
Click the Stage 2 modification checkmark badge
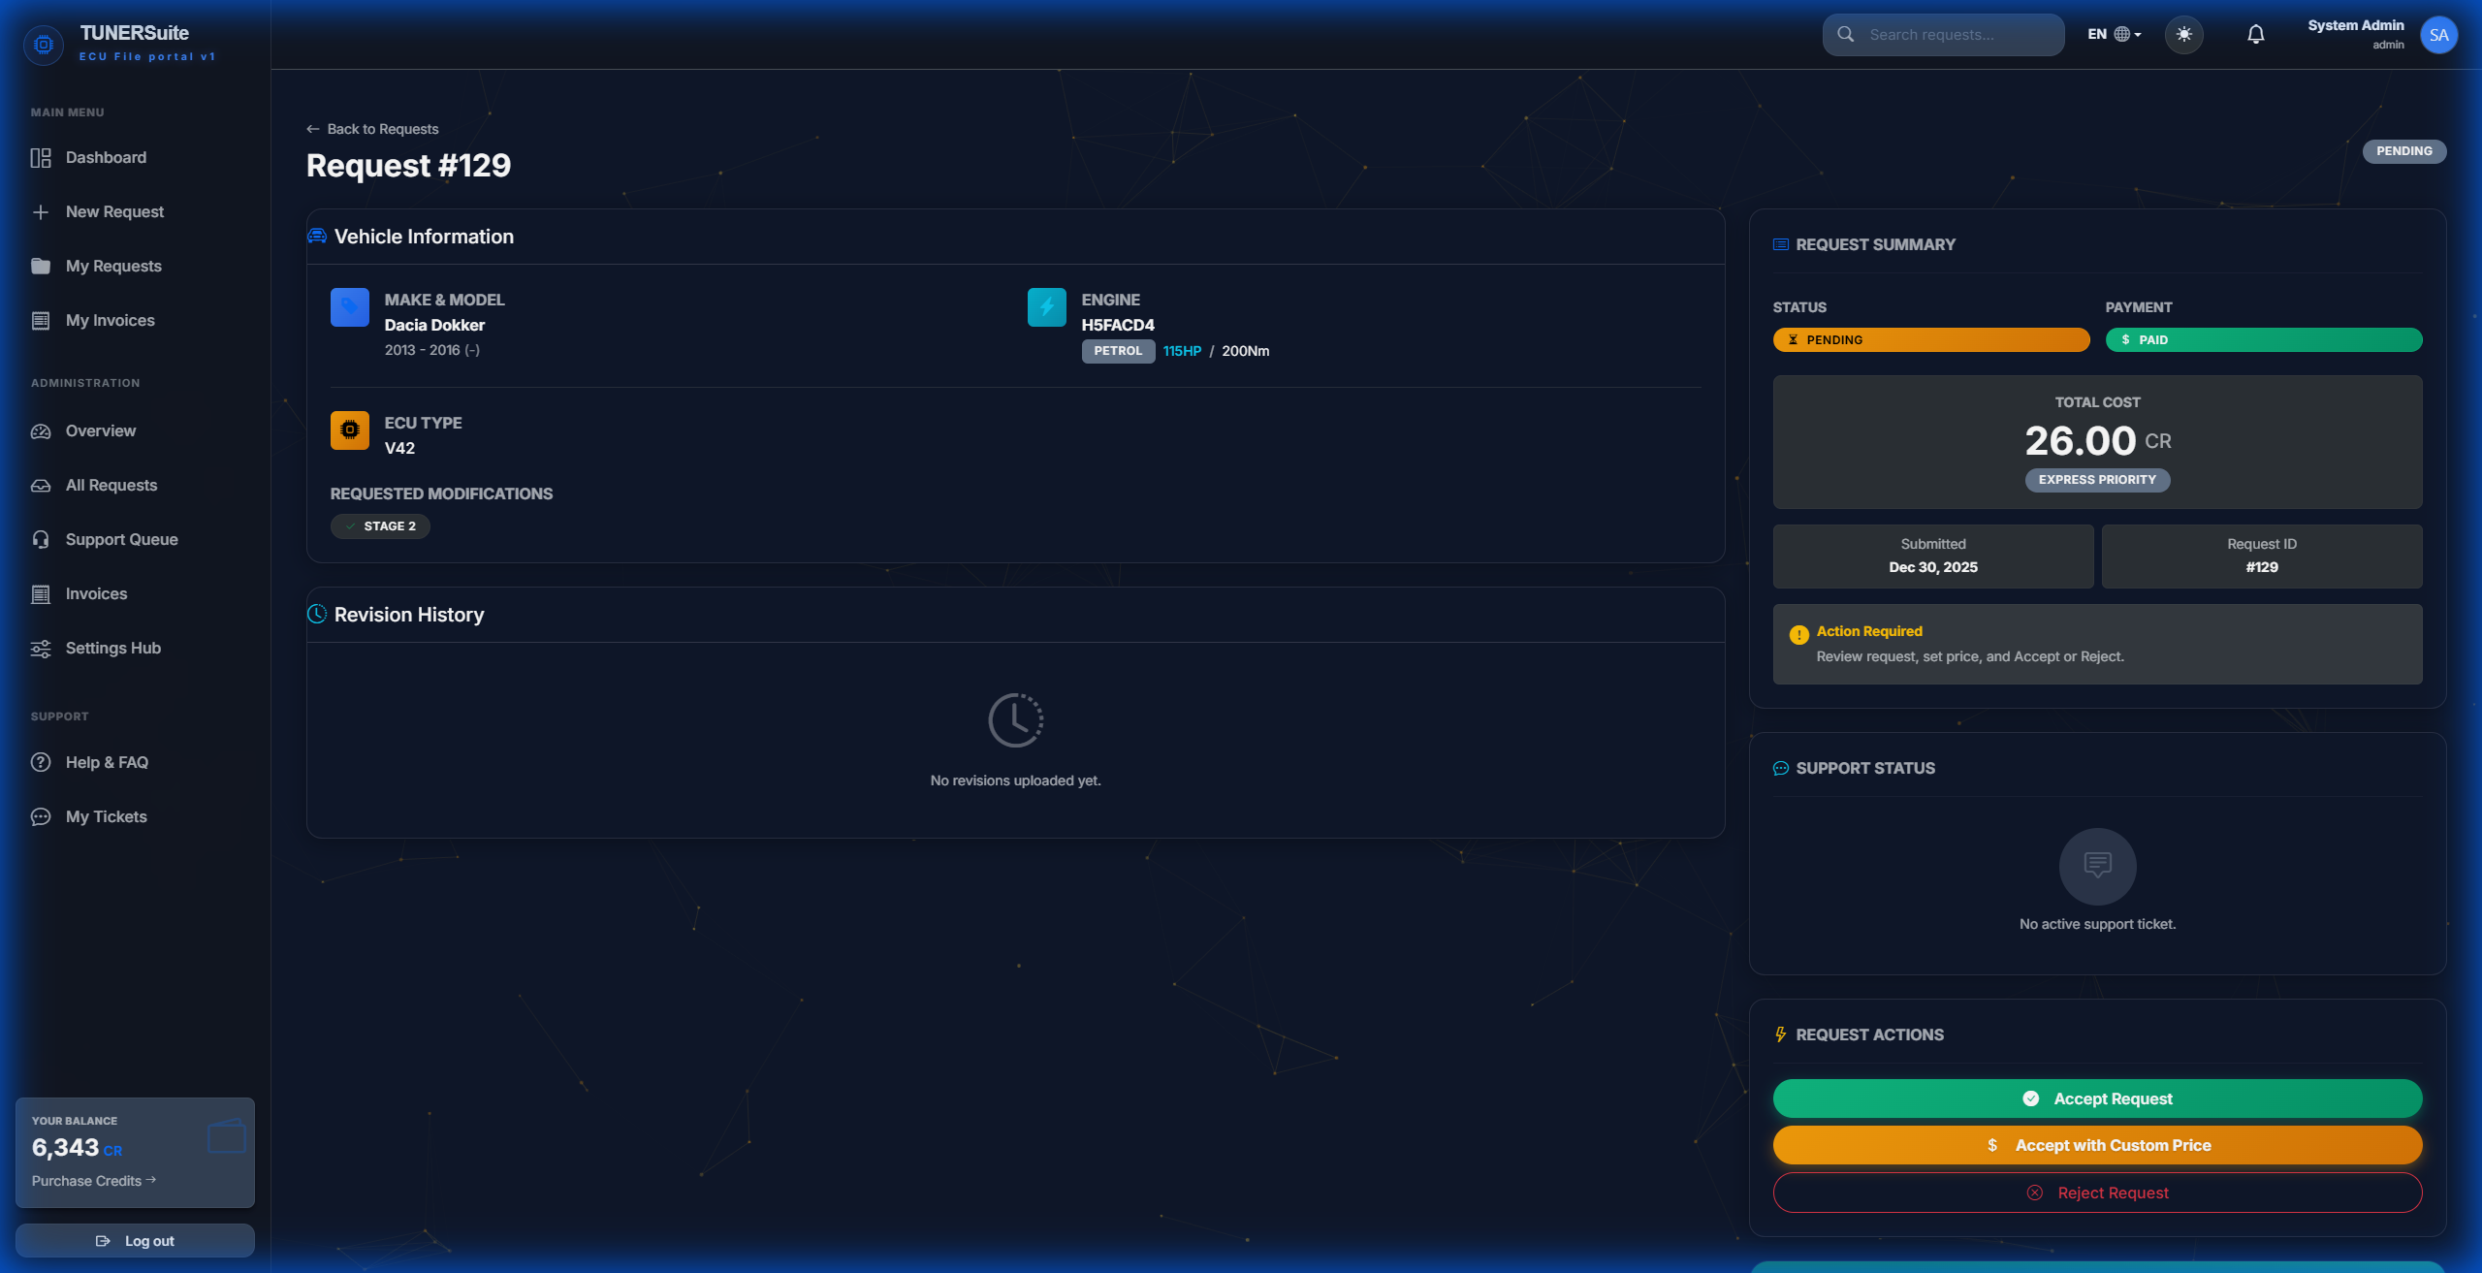350,525
